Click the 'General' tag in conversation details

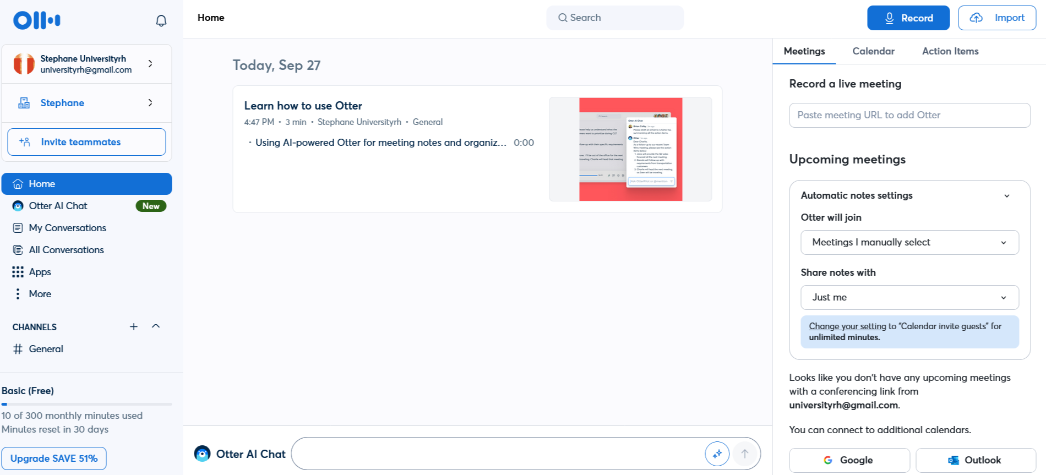tap(428, 122)
